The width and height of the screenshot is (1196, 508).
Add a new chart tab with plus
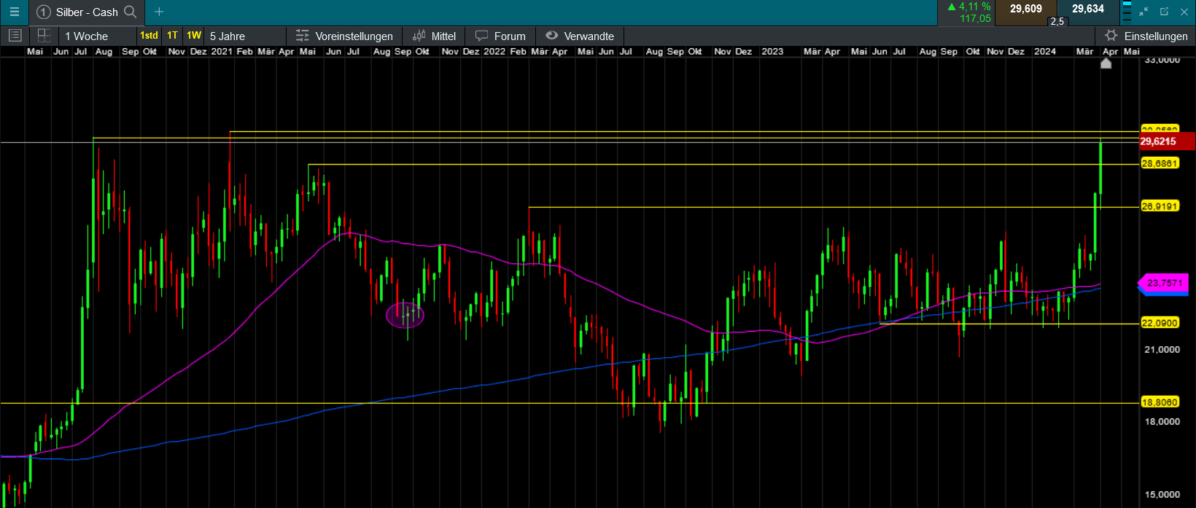159,12
